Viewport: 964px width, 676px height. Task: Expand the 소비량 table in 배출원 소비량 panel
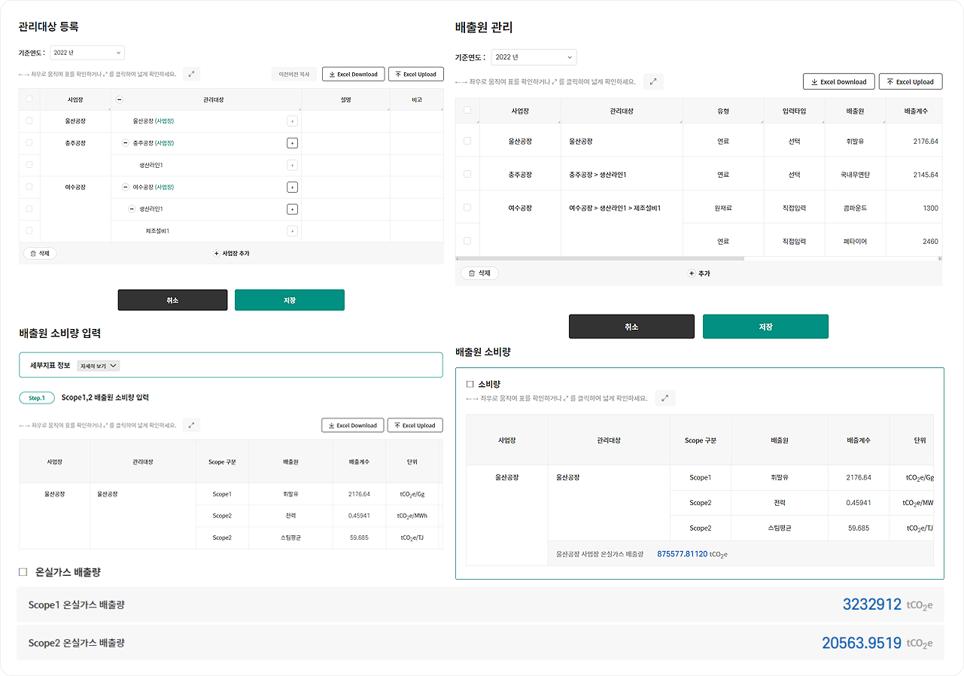[664, 398]
